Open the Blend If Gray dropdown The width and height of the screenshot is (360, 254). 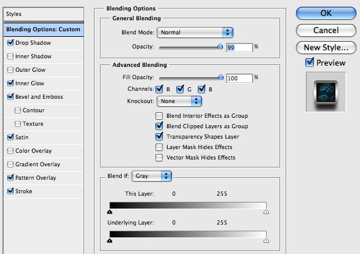(x=152, y=176)
